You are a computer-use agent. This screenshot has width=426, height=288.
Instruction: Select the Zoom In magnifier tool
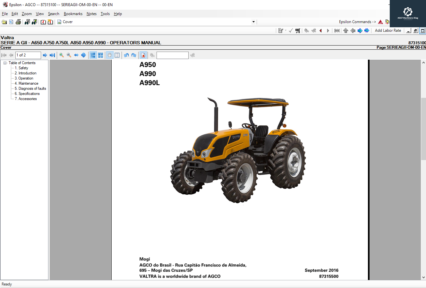click(61, 55)
